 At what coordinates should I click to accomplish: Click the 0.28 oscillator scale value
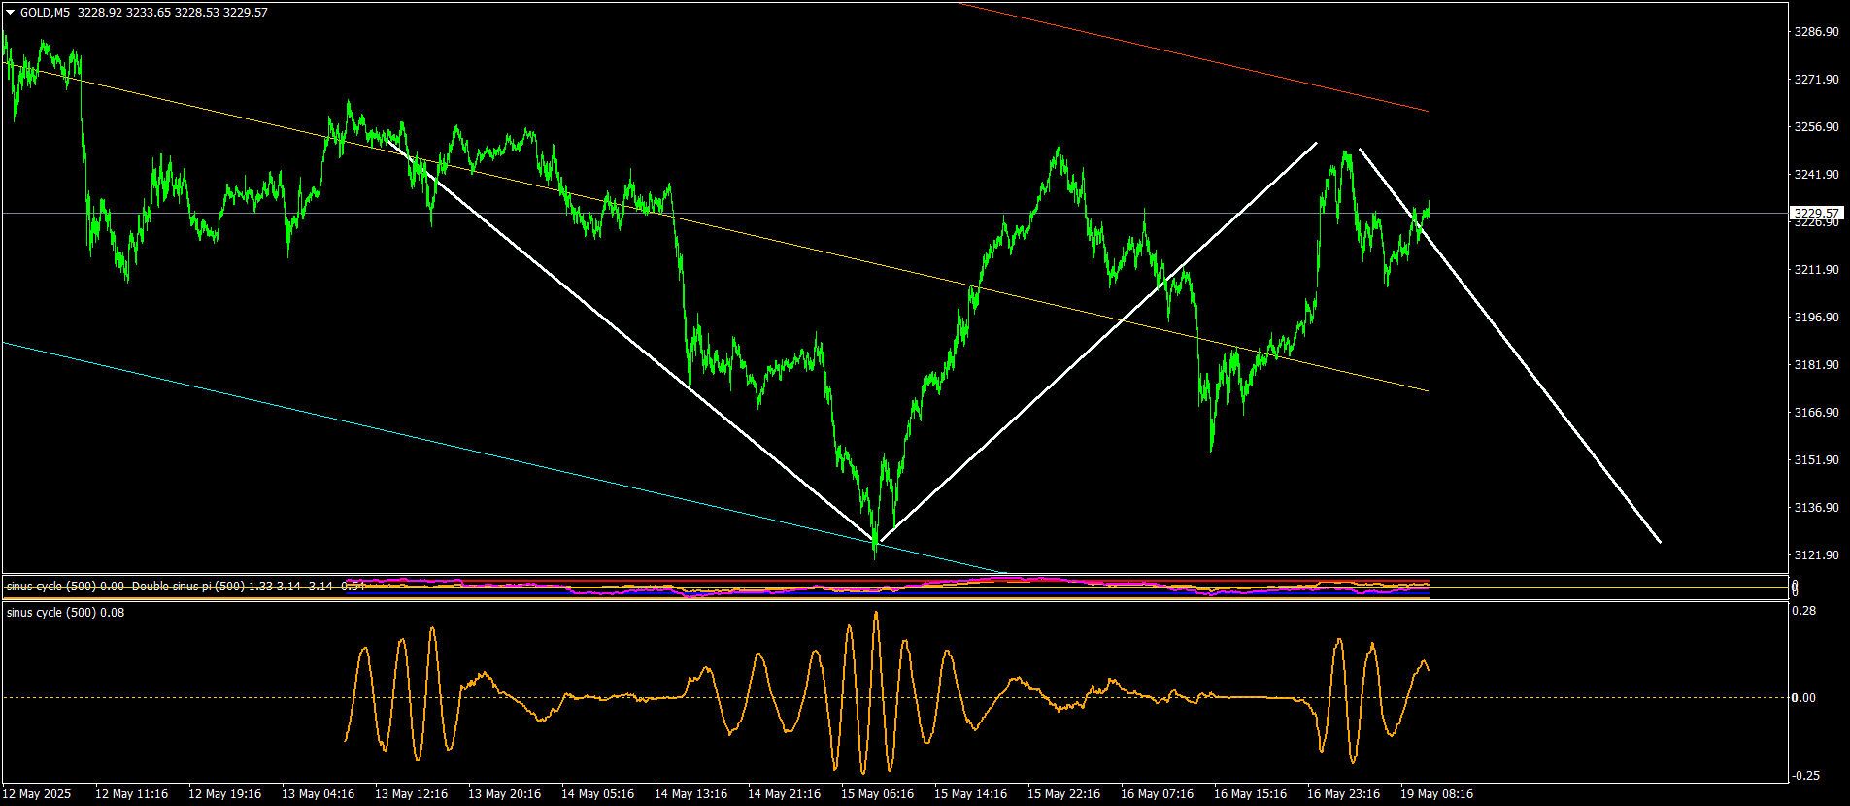point(1804,611)
